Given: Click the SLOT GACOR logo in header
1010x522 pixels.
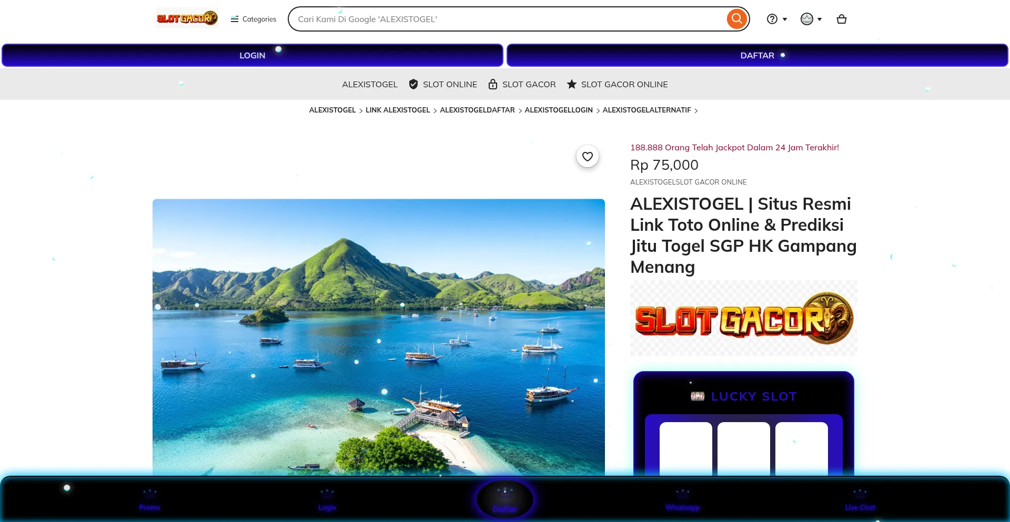Looking at the screenshot, I should [x=187, y=18].
